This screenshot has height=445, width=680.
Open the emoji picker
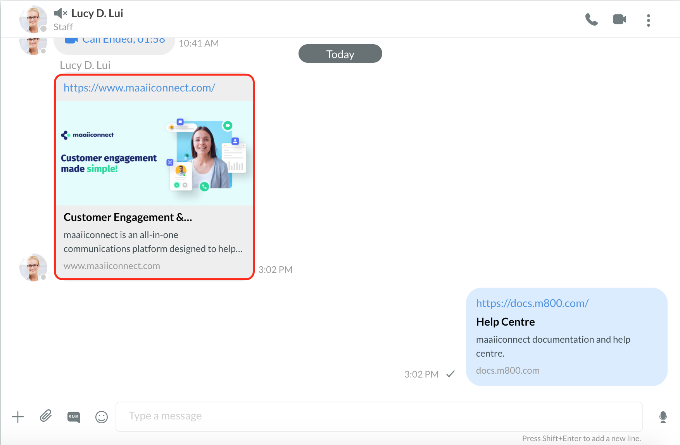point(102,417)
